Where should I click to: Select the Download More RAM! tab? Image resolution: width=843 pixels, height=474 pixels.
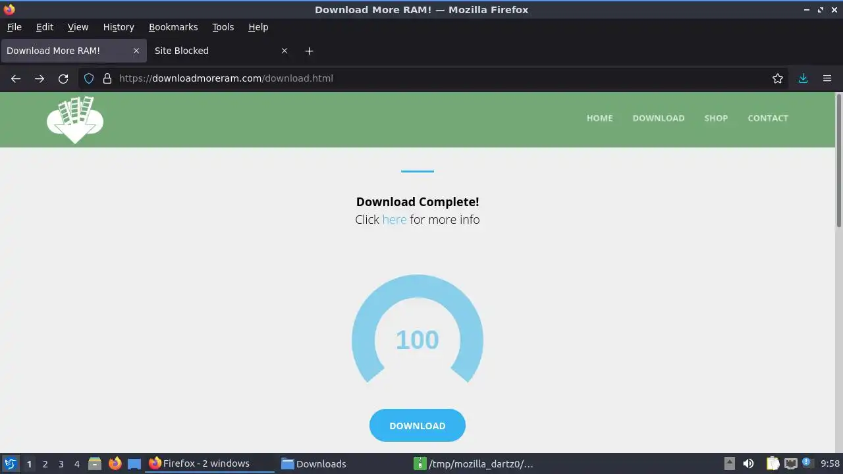click(74, 51)
